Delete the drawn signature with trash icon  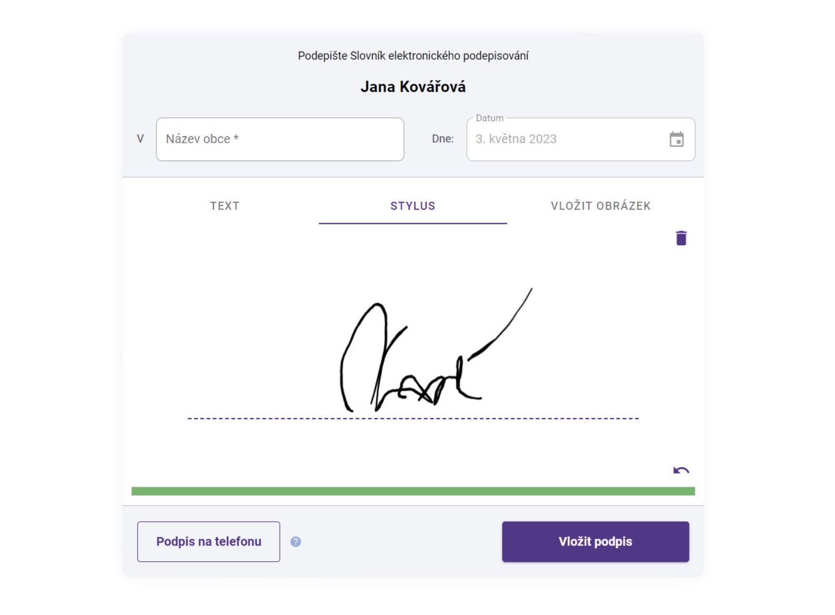coord(681,238)
